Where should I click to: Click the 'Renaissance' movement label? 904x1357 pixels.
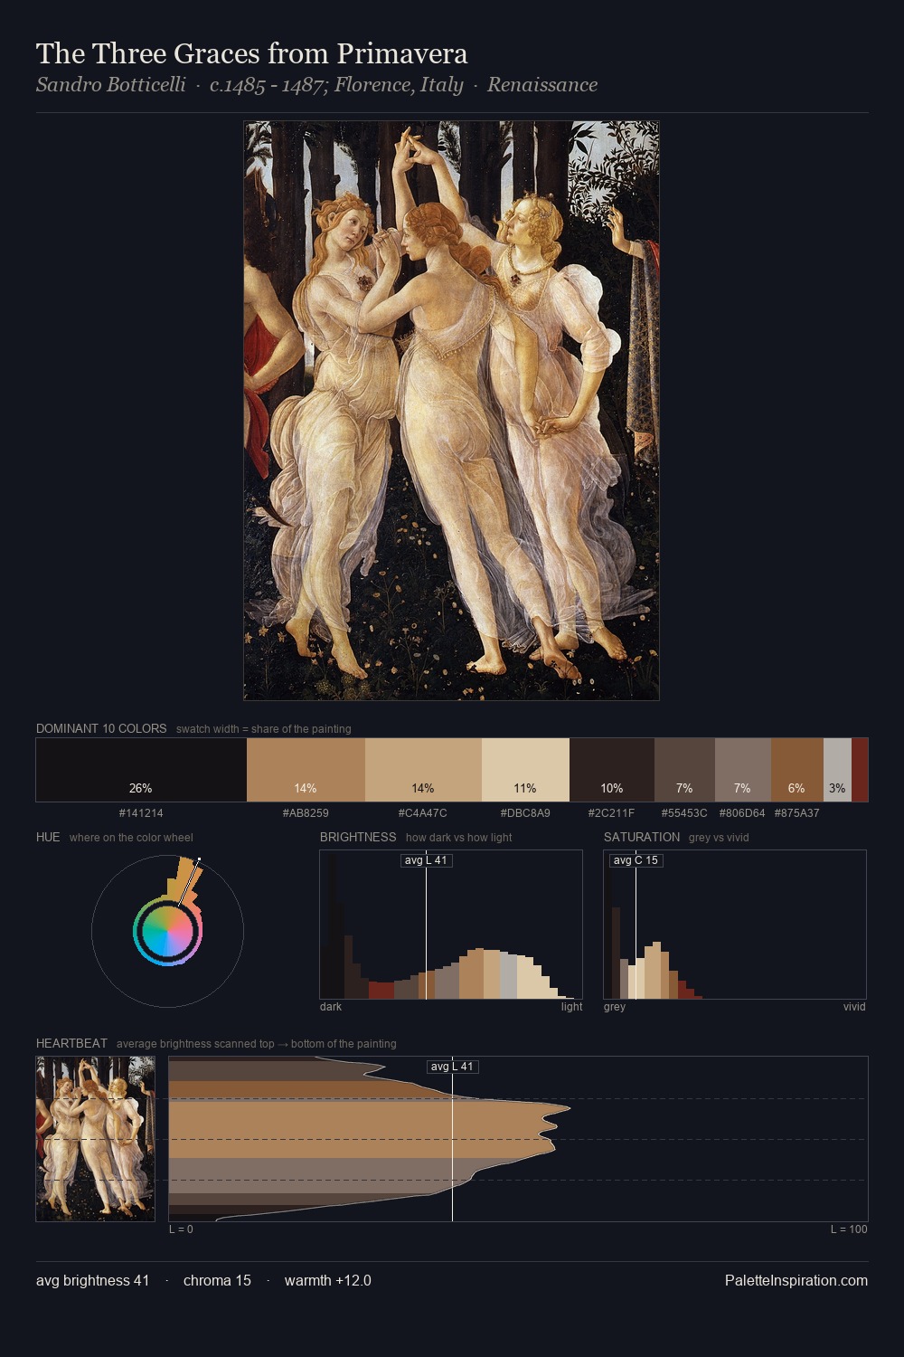542,85
